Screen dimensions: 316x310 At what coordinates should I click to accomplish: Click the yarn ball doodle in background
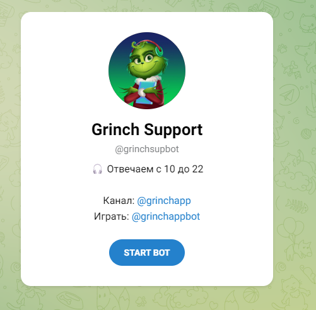[x=307, y=134]
